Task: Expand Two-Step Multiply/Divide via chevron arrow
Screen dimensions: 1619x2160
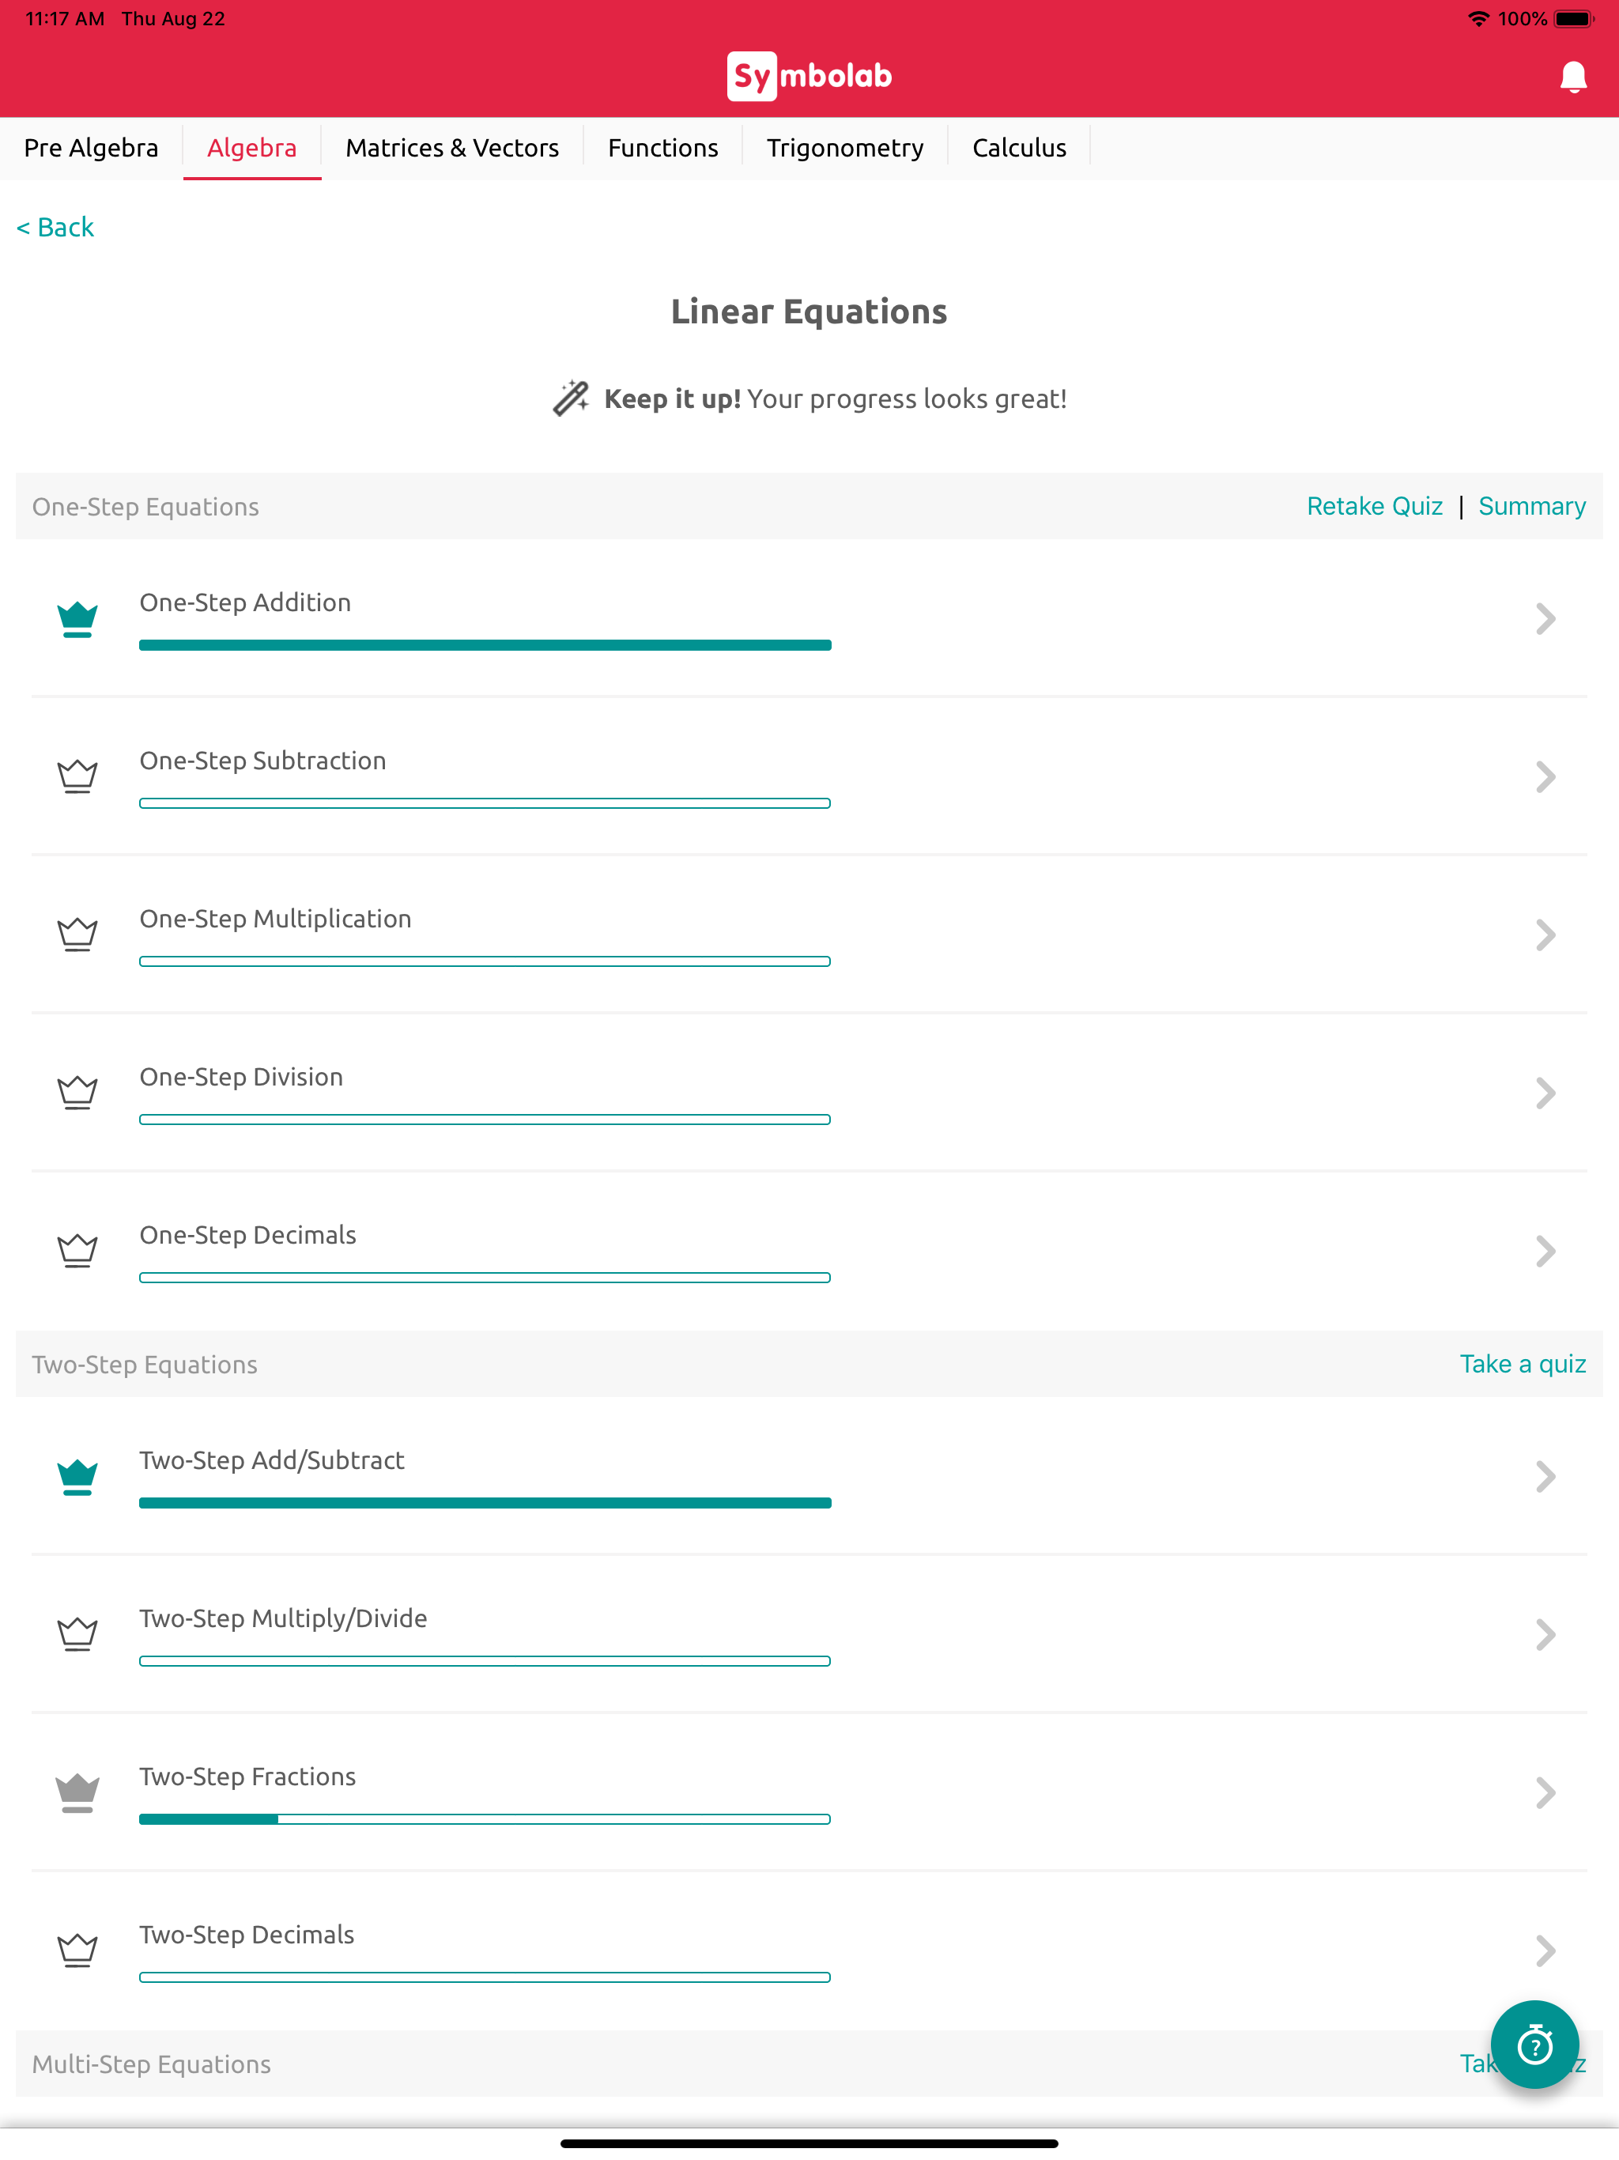Action: 1545,1635
